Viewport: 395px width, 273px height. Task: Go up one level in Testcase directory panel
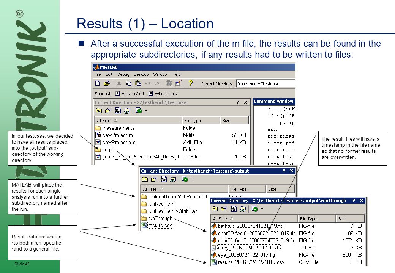(x=99, y=111)
